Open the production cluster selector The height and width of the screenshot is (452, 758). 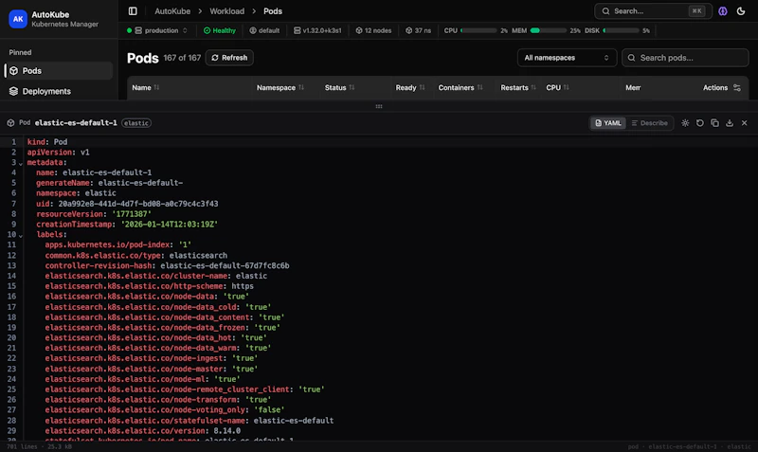157,30
